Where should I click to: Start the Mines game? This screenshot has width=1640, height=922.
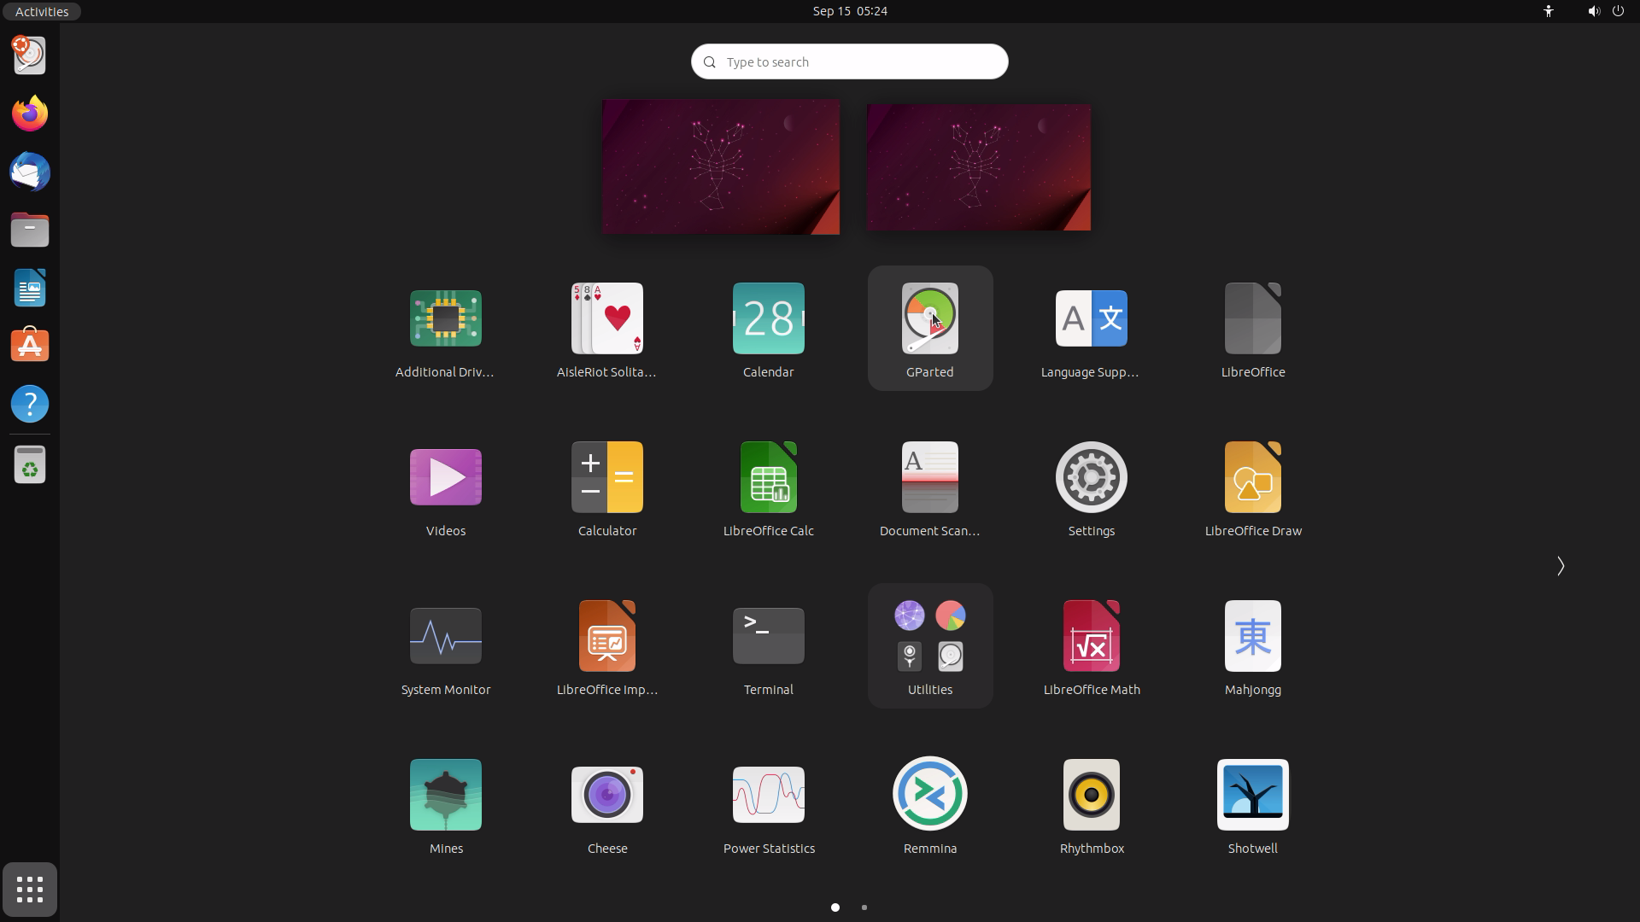coord(445,805)
